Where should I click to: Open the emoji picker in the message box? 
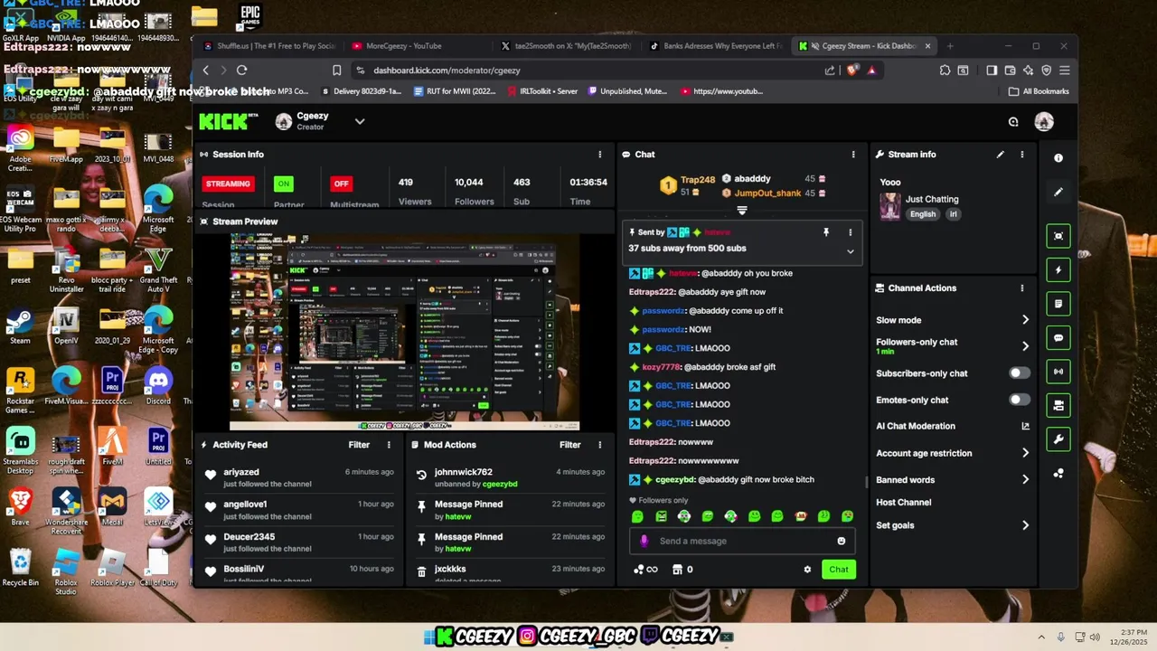[842, 541]
